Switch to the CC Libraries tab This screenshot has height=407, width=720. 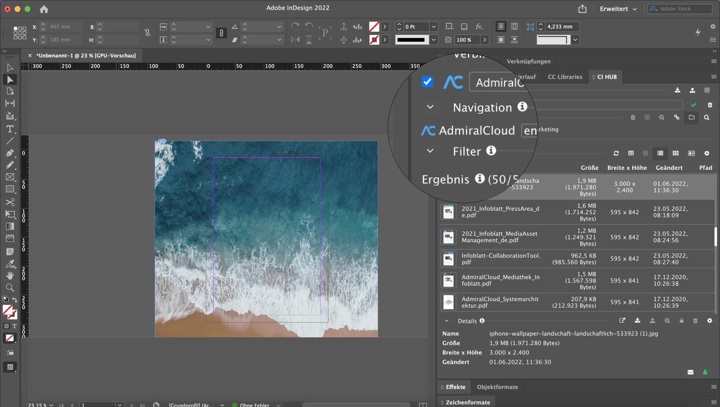point(565,77)
